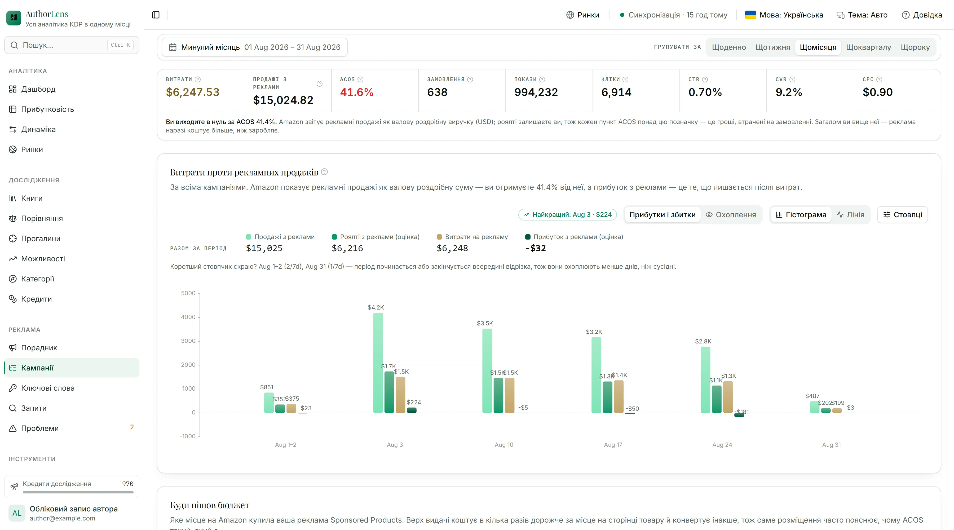Open the help icon next to ПОКАЗИ
This screenshot has height=530, width=954.
[x=542, y=79]
